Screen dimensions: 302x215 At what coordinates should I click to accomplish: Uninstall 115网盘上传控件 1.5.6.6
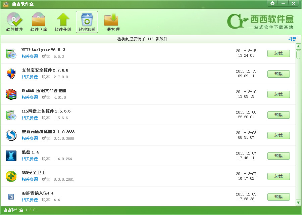point(279,115)
